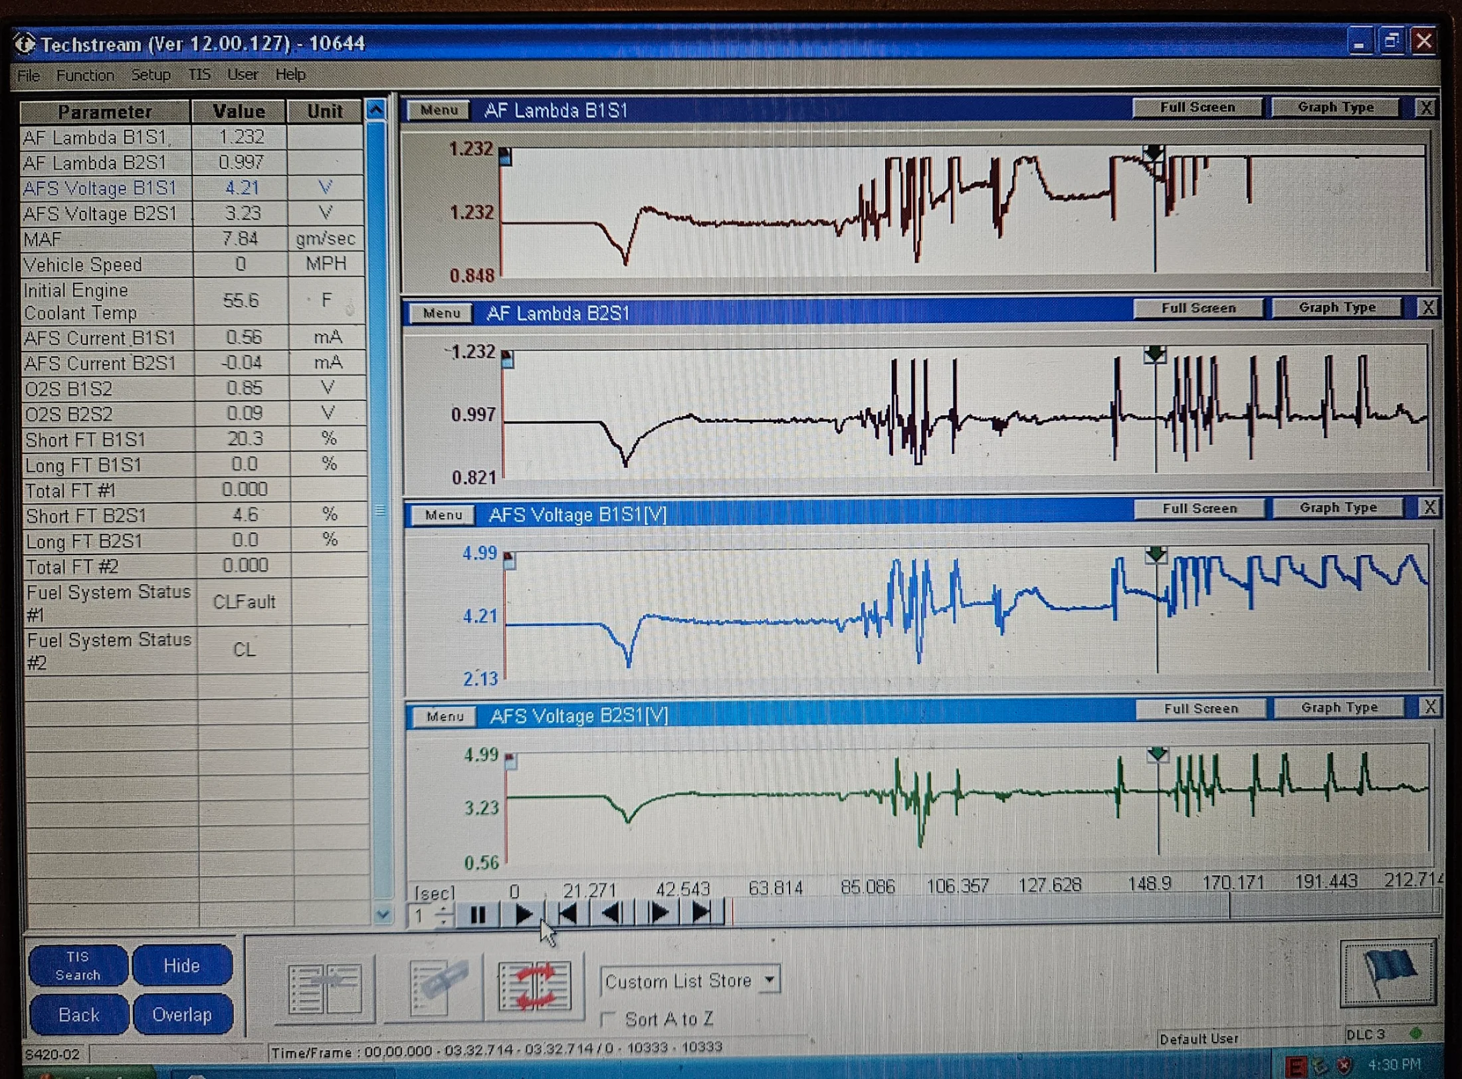
Task: Click the Back button
Action: point(79,1015)
